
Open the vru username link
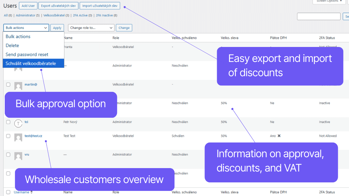pyautogui.click(x=27, y=154)
